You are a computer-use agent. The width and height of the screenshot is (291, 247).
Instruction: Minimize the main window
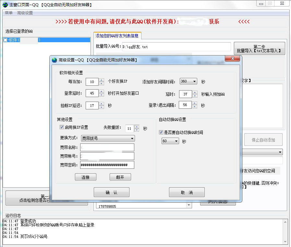261,4
